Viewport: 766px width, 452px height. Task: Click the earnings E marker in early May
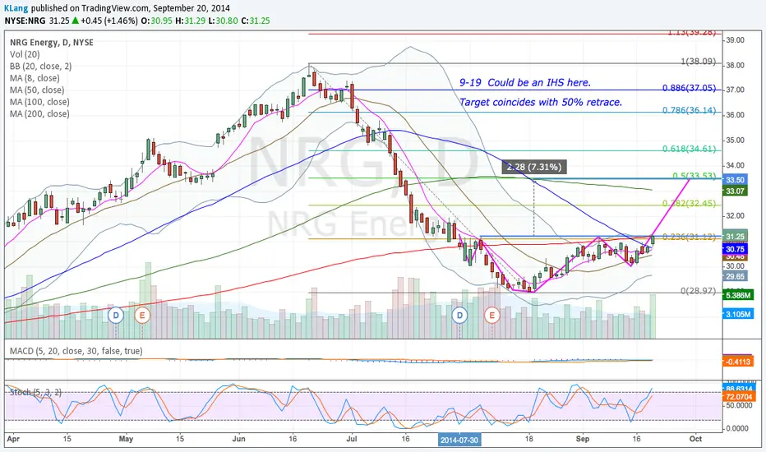(142, 316)
